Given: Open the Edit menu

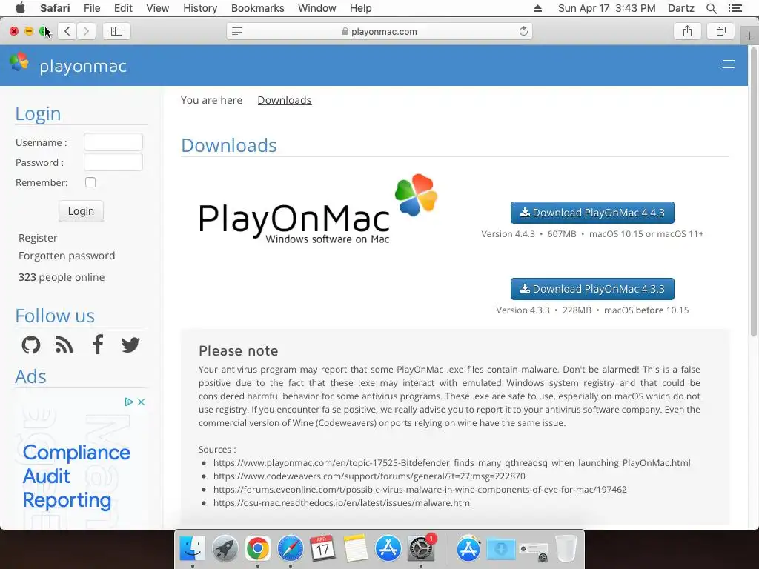Looking at the screenshot, I should 123,8.
